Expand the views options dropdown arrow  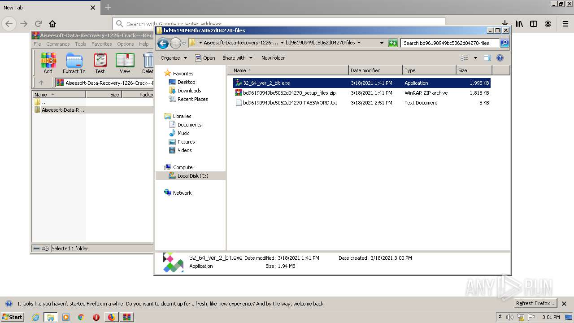point(475,58)
